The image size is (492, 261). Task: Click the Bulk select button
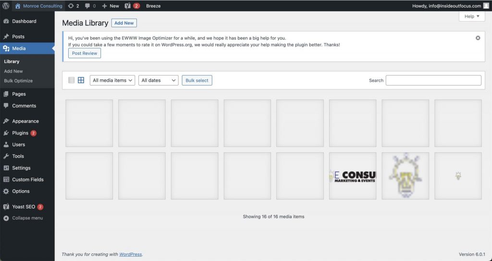tap(197, 80)
